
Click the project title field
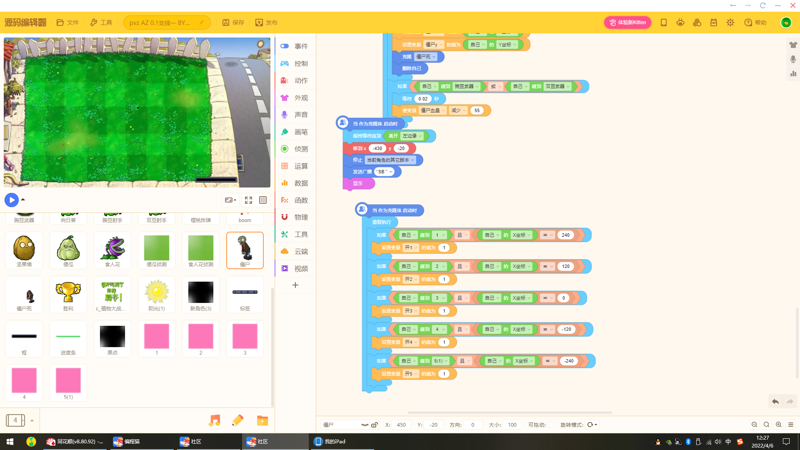tap(167, 22)
